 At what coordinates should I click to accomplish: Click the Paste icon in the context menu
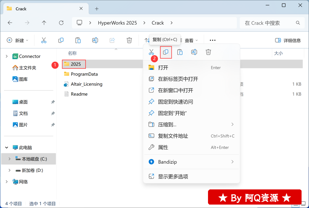coord(180,52)
